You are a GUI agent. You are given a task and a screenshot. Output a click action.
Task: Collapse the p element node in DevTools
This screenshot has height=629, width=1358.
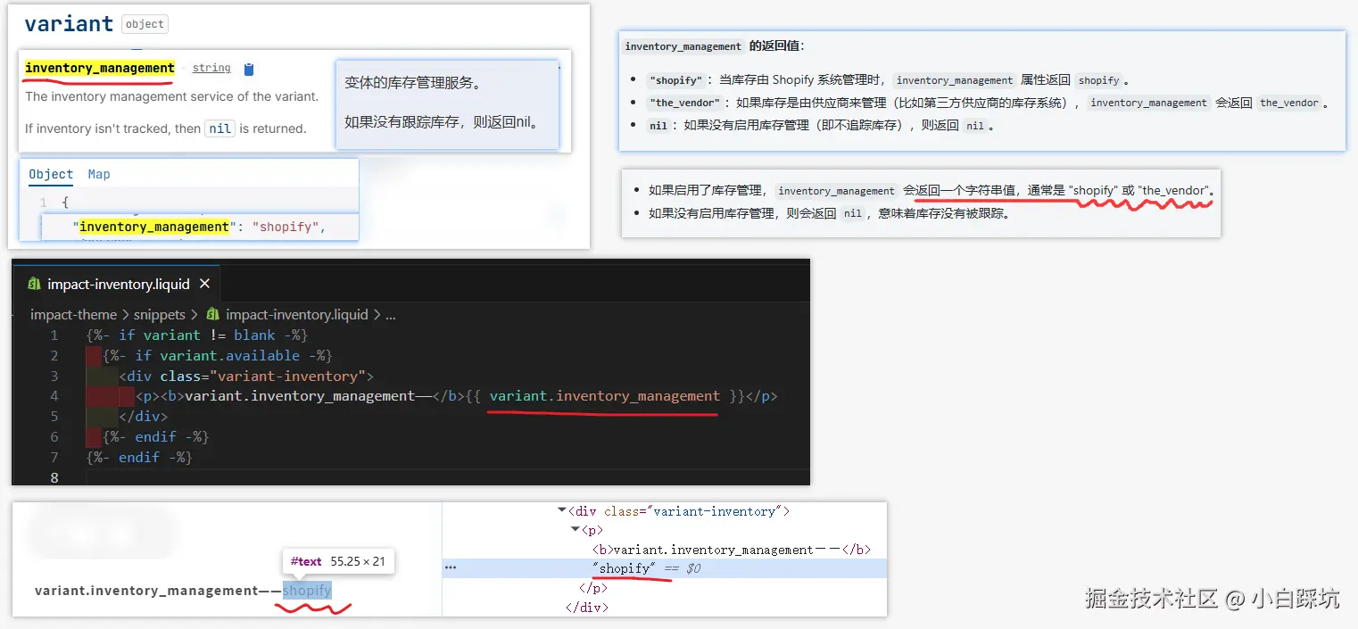tap(575, 530)
